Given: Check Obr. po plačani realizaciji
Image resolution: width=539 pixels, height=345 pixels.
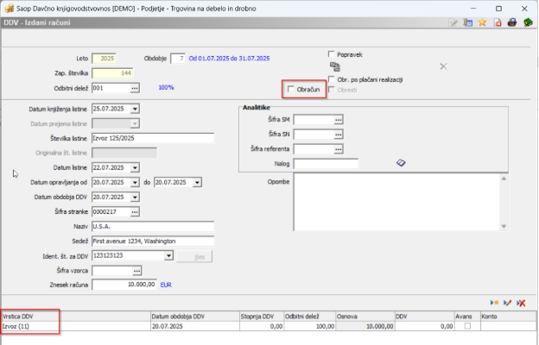Looking at the screenshot, I should coord(333,79).
